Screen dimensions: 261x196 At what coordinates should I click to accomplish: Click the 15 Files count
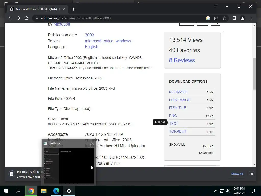coord(208,146)
